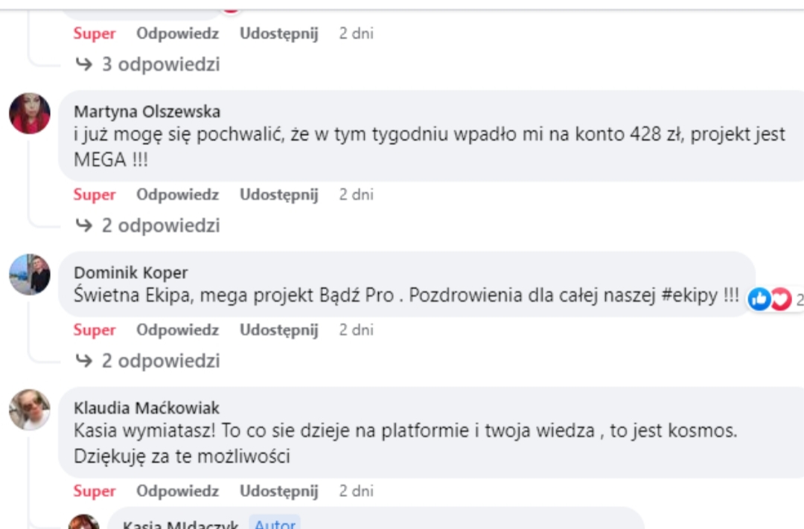
Task: Show 2 odpowiedzi under Dominik's comment
Action: point(149,361)
